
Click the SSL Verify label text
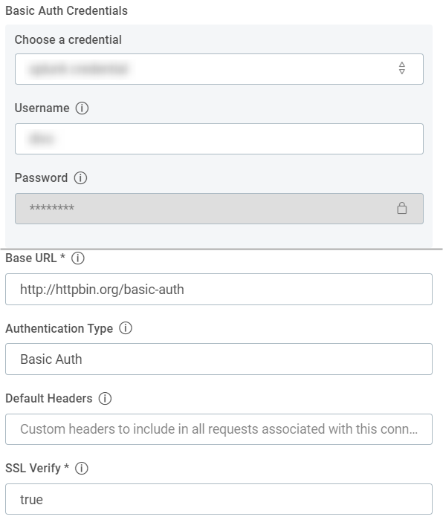[33, 468]
